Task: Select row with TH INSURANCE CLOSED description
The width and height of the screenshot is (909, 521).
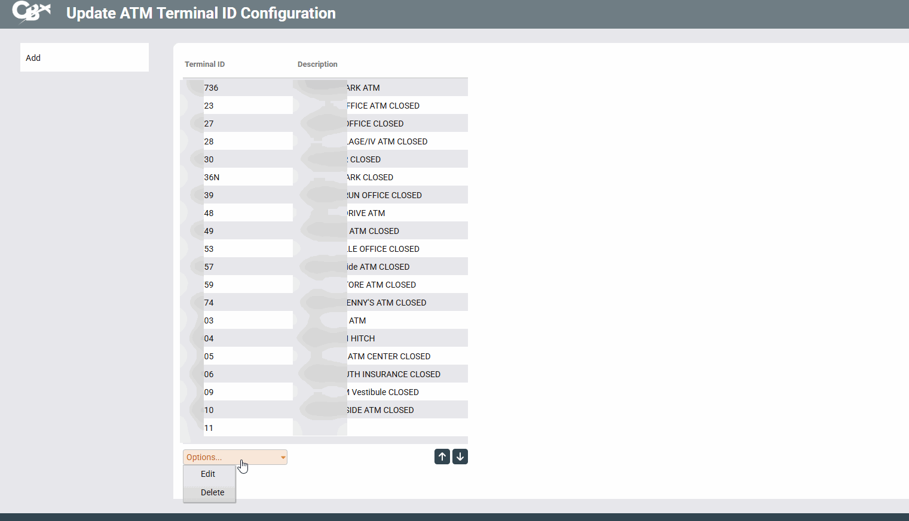Action: (393, 374)
